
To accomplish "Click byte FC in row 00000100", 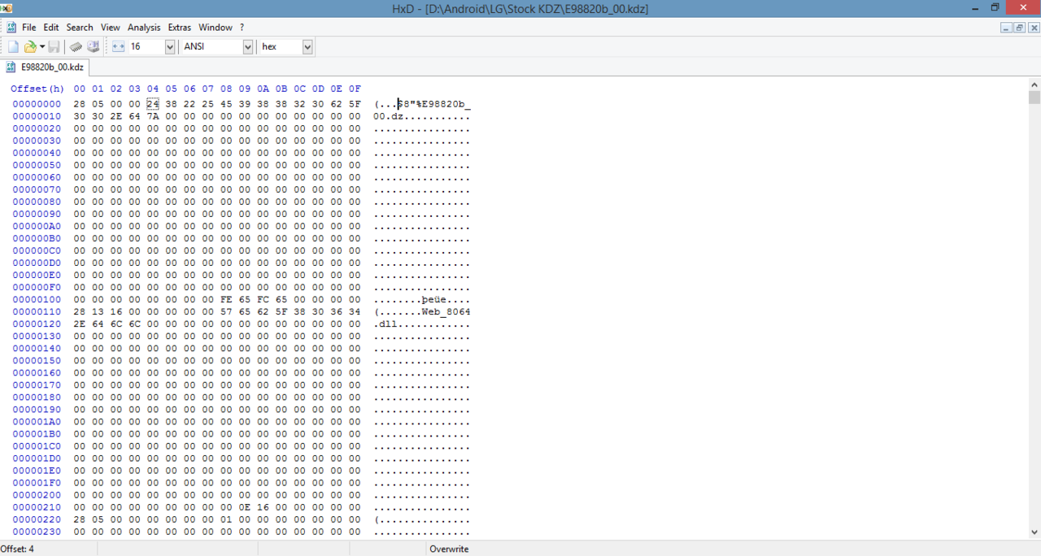I will [263, 300].
